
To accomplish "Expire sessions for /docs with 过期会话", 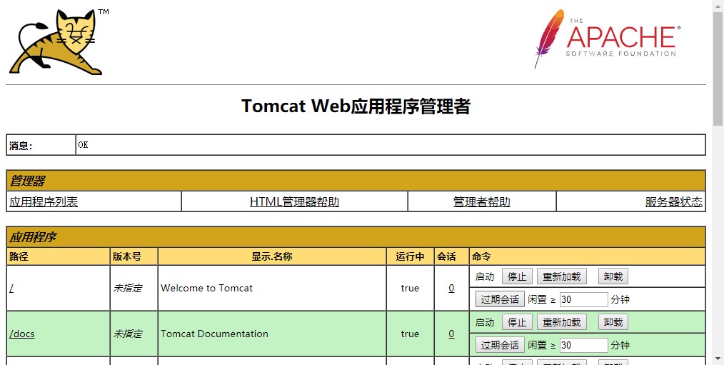I will coord(500,345).
